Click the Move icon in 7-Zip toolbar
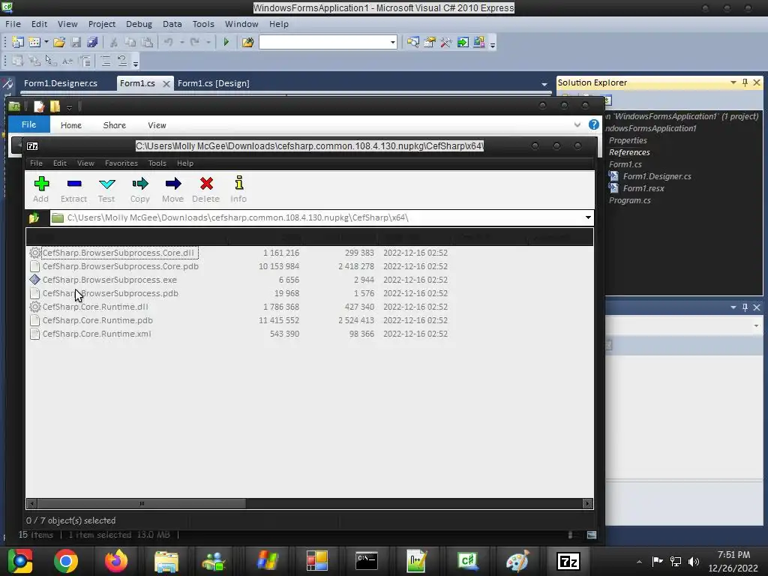Screen dimensions: 768x576 tap(173, 189)
